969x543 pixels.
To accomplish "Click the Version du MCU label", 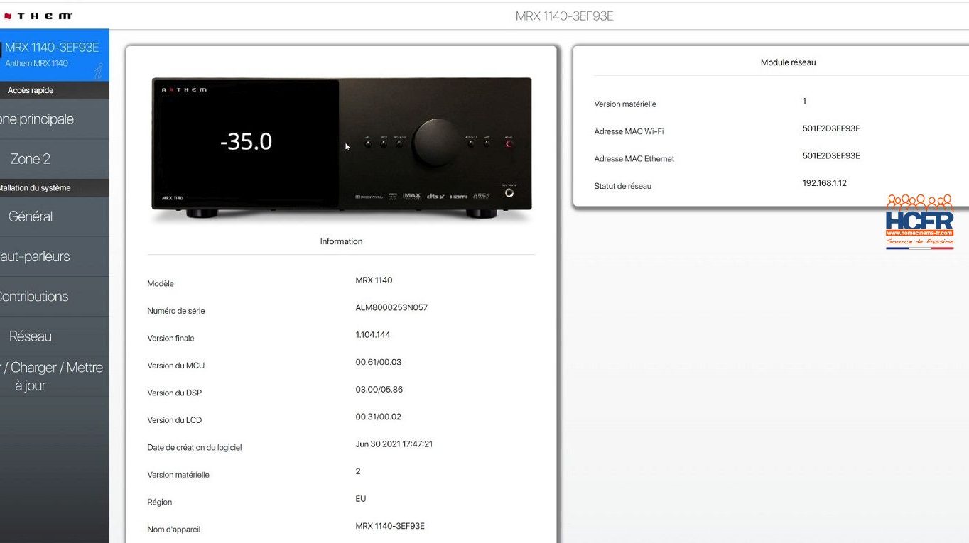I will (x=176, y=366).
